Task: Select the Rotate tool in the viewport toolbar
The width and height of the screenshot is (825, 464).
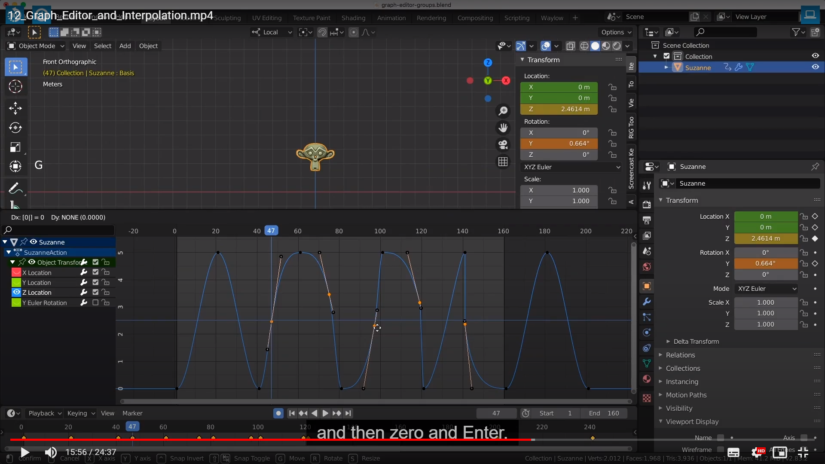Action: click(x=15, y=128)
